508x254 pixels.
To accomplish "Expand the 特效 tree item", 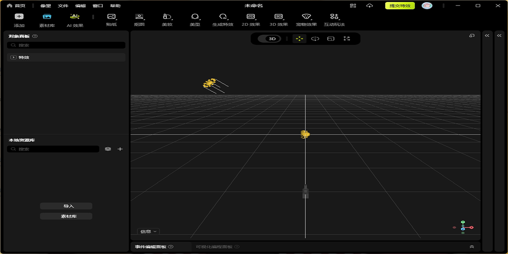I will tap(14, 57).
